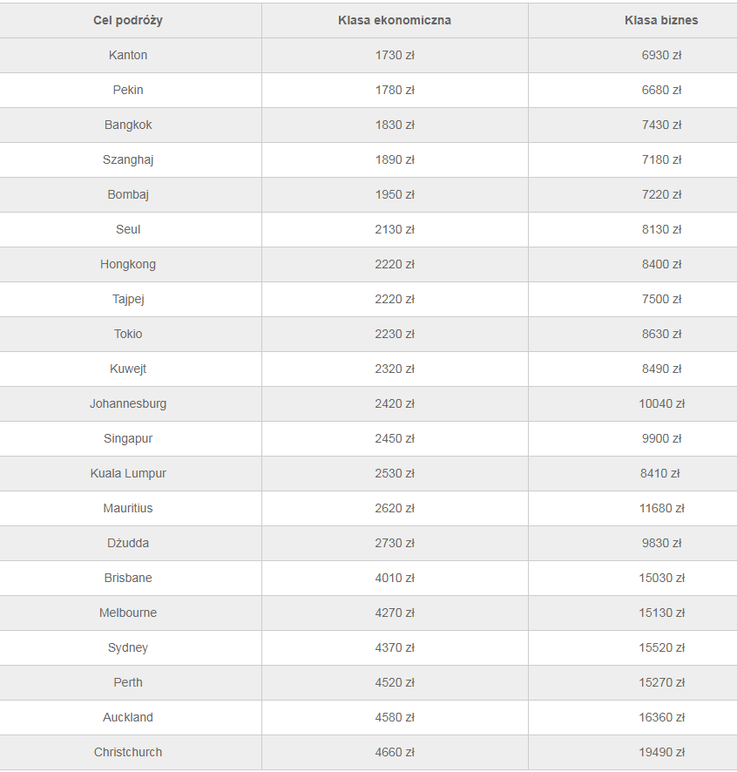Click Bangkok economy price 1830 zł
Viewport: 737px width, 772px height.
click(x=395, y=125)
